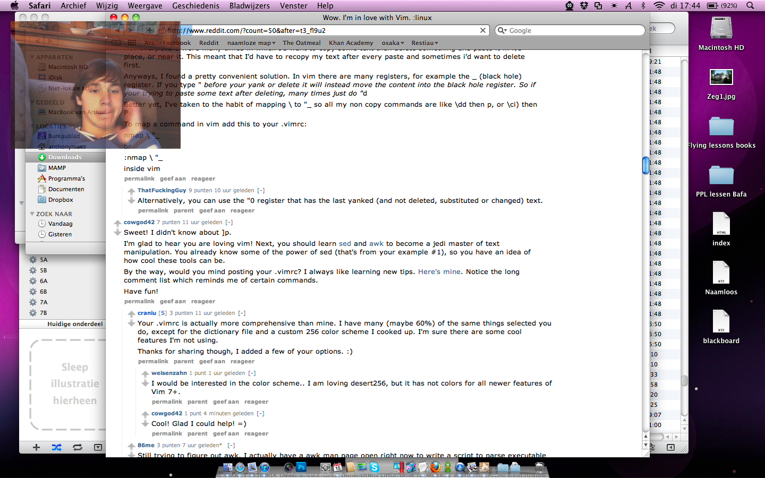Viewport: 765px width, 478px height.
Task: Open the Bladwijzers menu
Action: tap(249, 5)
